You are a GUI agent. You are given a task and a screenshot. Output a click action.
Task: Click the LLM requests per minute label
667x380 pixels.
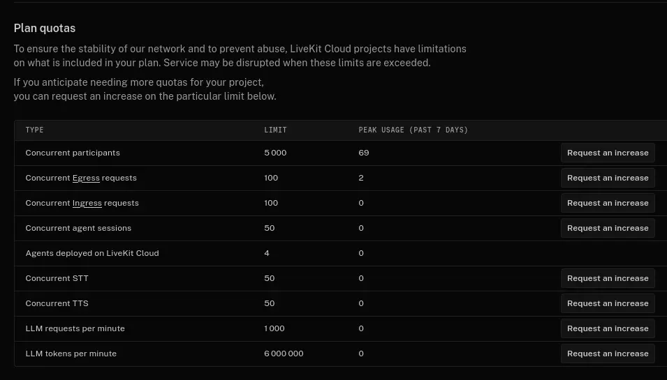coord(75,328)
